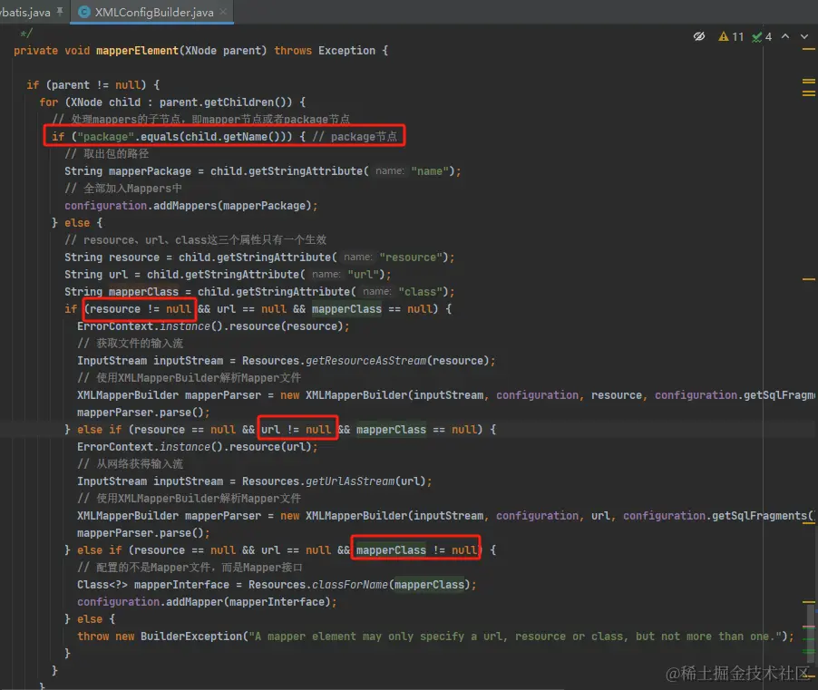Click the comment "// 获取文件的输入流"
The height and width of the screenshot is (690, 818).
click(130, 343)
